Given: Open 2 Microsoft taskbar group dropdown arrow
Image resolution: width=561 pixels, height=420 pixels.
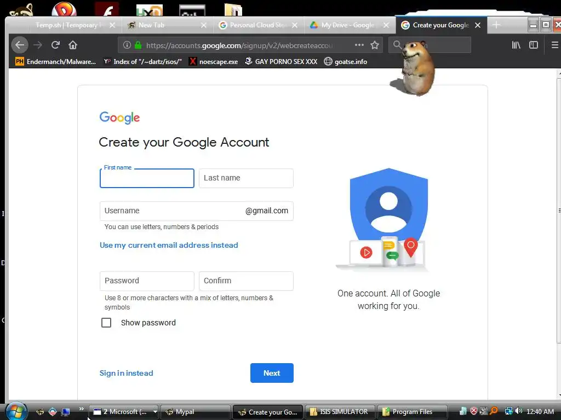Looking at the screenshot, I should coord(155,412).
